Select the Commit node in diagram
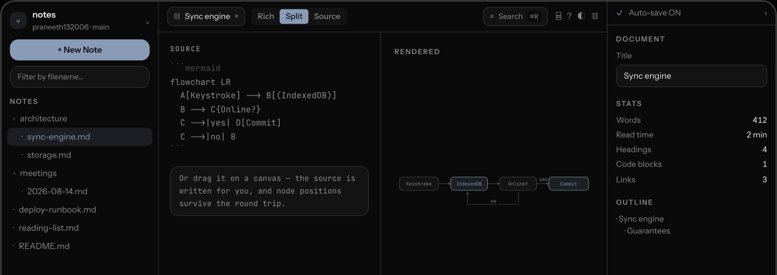Viewport: 777px width, 275px height. click(569, 184)
